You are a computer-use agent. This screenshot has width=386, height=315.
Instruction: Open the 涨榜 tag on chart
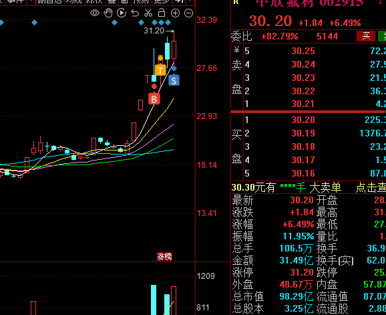[x=164, y=257]
